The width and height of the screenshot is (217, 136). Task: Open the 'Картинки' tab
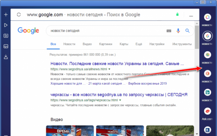106,44
